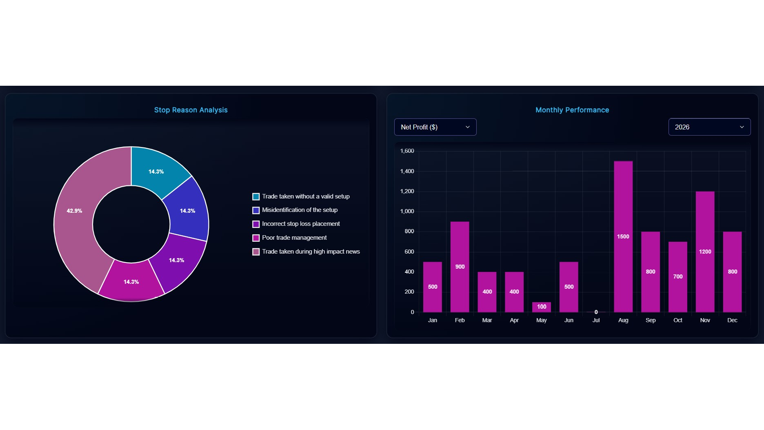Click the October bar showing 700

tap(677, 276)
